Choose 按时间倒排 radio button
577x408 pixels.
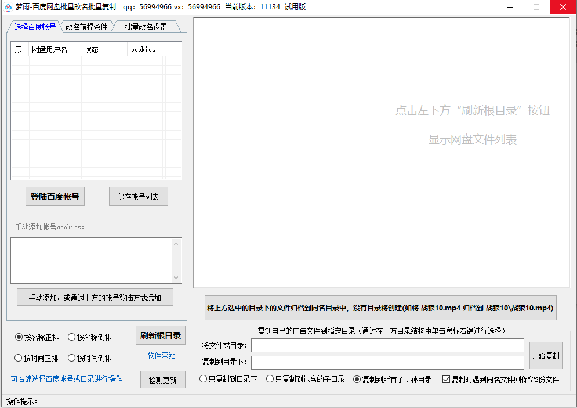[72, 358]
